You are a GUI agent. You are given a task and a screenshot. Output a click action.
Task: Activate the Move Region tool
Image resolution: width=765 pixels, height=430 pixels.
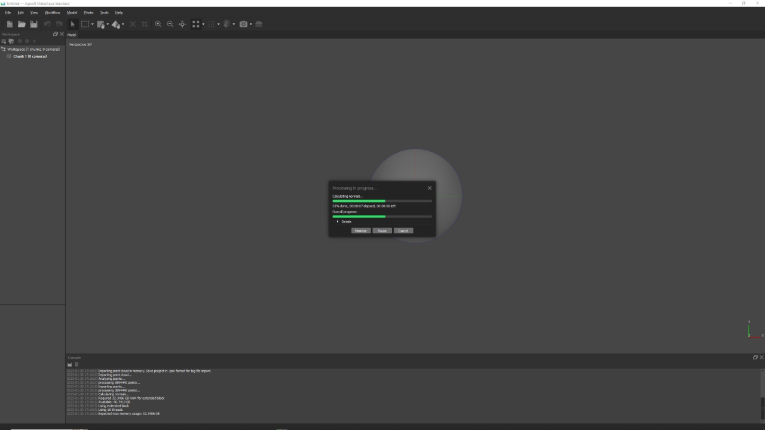(100, 24)
